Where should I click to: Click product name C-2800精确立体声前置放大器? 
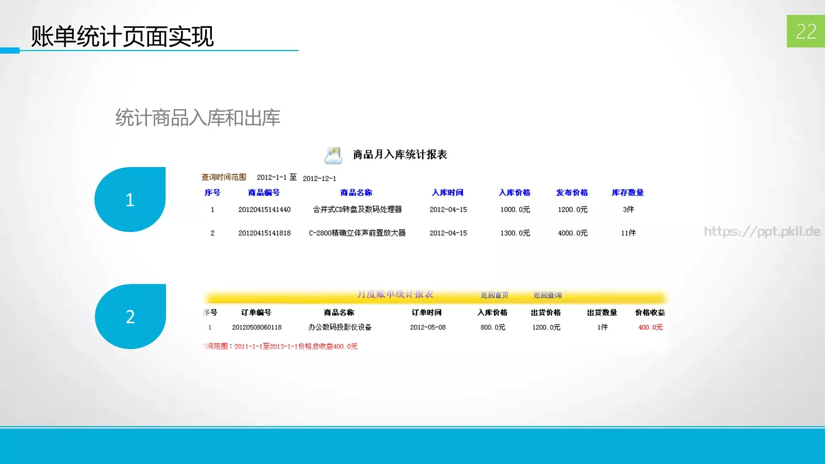click(357, 233)
